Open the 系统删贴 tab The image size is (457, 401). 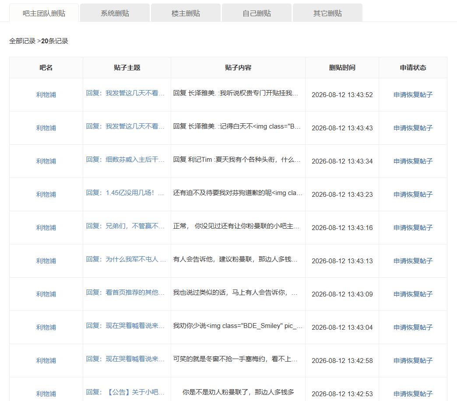pyautogui.click(x=115, y=13)
